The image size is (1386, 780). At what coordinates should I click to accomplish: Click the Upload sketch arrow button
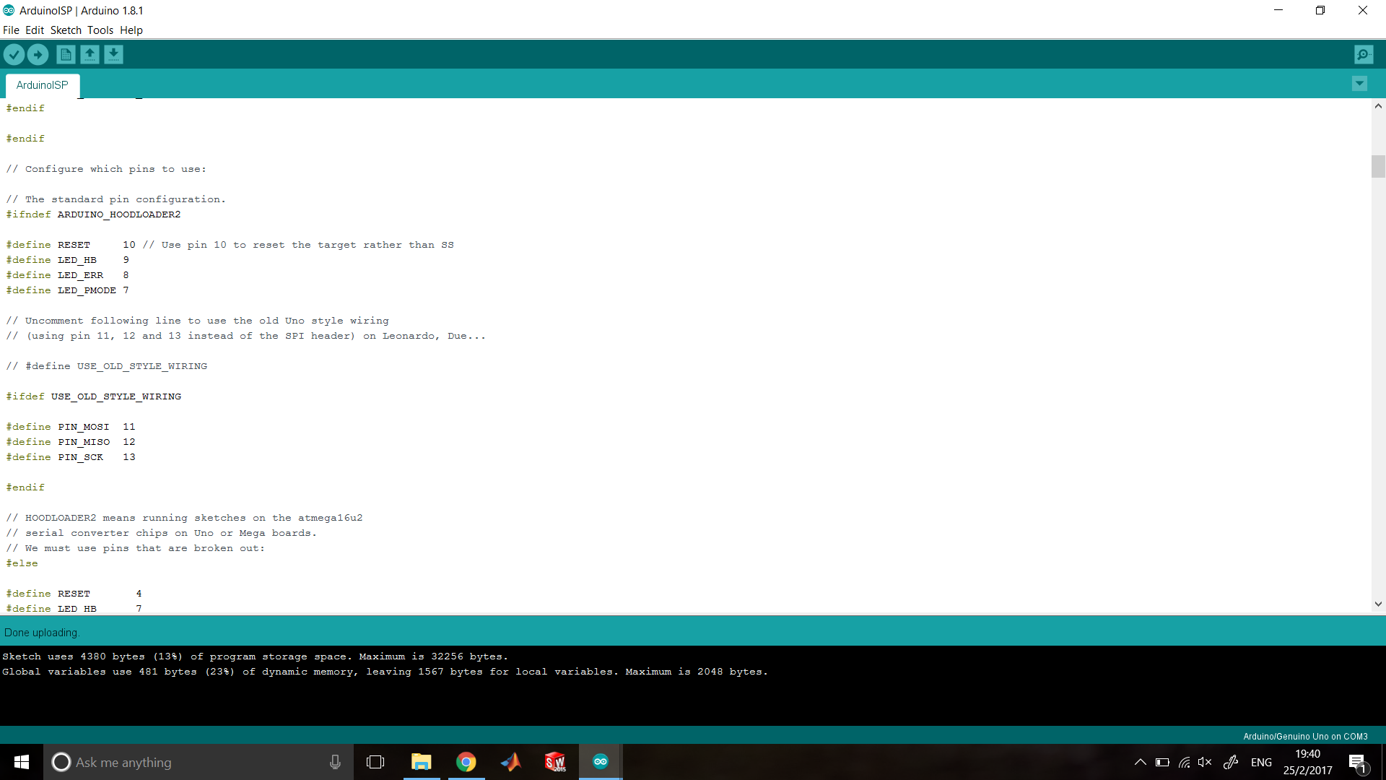[x=38, y=54]
